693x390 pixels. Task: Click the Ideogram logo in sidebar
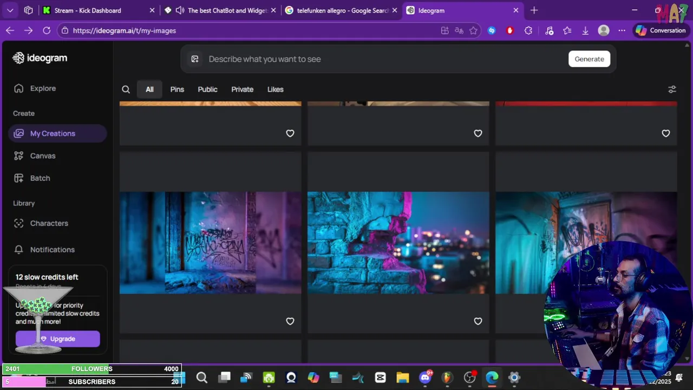pos(40,58)
